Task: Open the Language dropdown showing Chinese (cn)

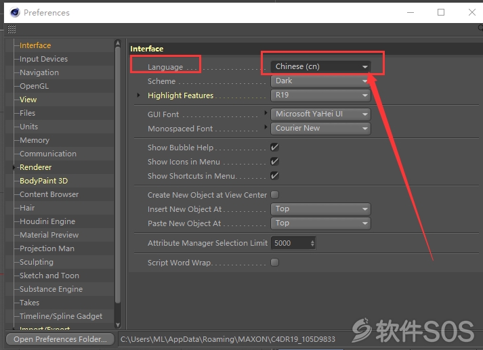Action: pos(320,66)
